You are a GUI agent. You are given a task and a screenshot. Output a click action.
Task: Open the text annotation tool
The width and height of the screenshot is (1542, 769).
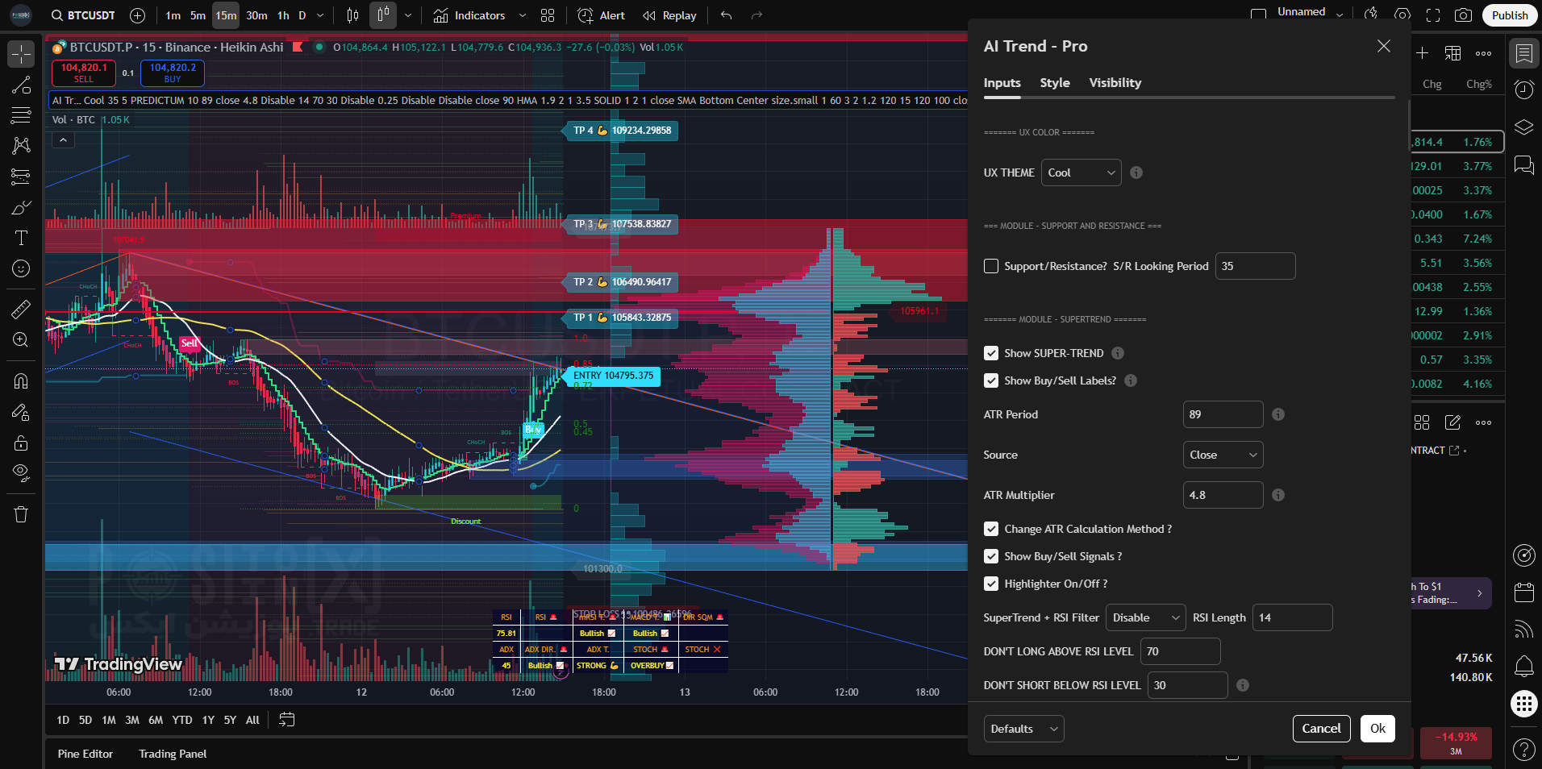coord(21,238)
